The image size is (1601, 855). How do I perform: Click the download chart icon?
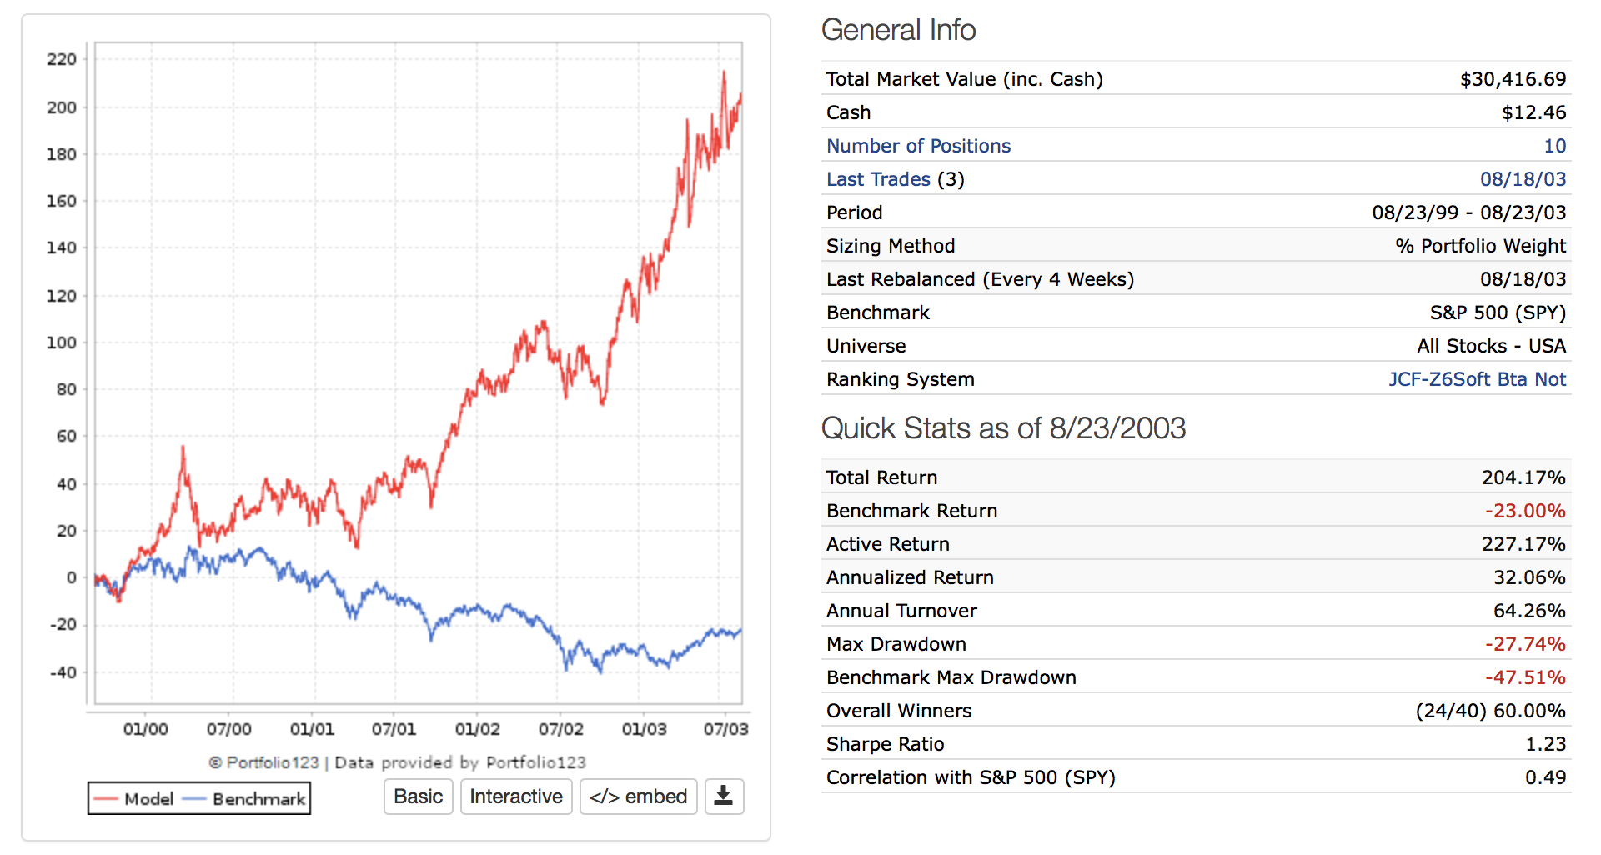point(724,797)
